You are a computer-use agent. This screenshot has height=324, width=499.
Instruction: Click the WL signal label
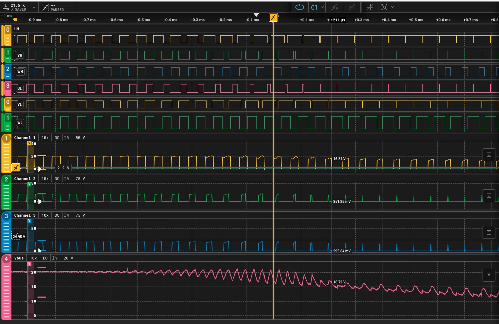tap(20, 123)
